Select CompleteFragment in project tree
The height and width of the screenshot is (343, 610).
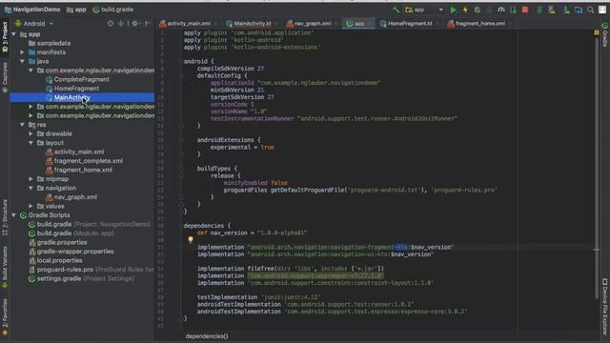pyautogui.click(x=82, y=79)
